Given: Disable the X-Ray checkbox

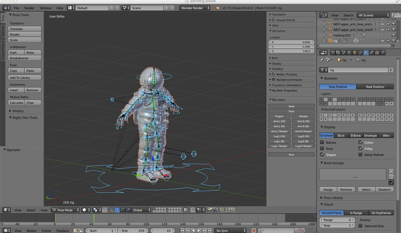Looking at the screenshot, I should click(360, 148).
